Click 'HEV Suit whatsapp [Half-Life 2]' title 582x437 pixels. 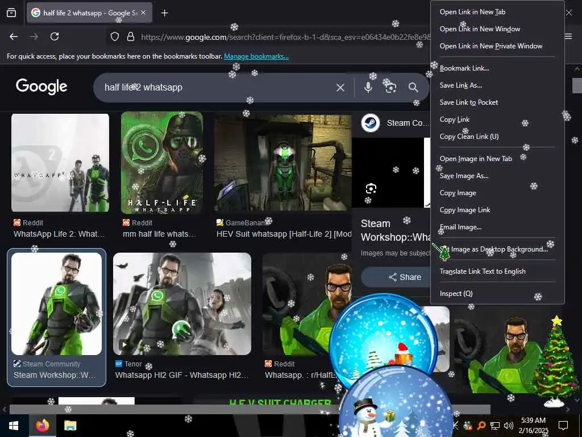click(x=284, y=234)
